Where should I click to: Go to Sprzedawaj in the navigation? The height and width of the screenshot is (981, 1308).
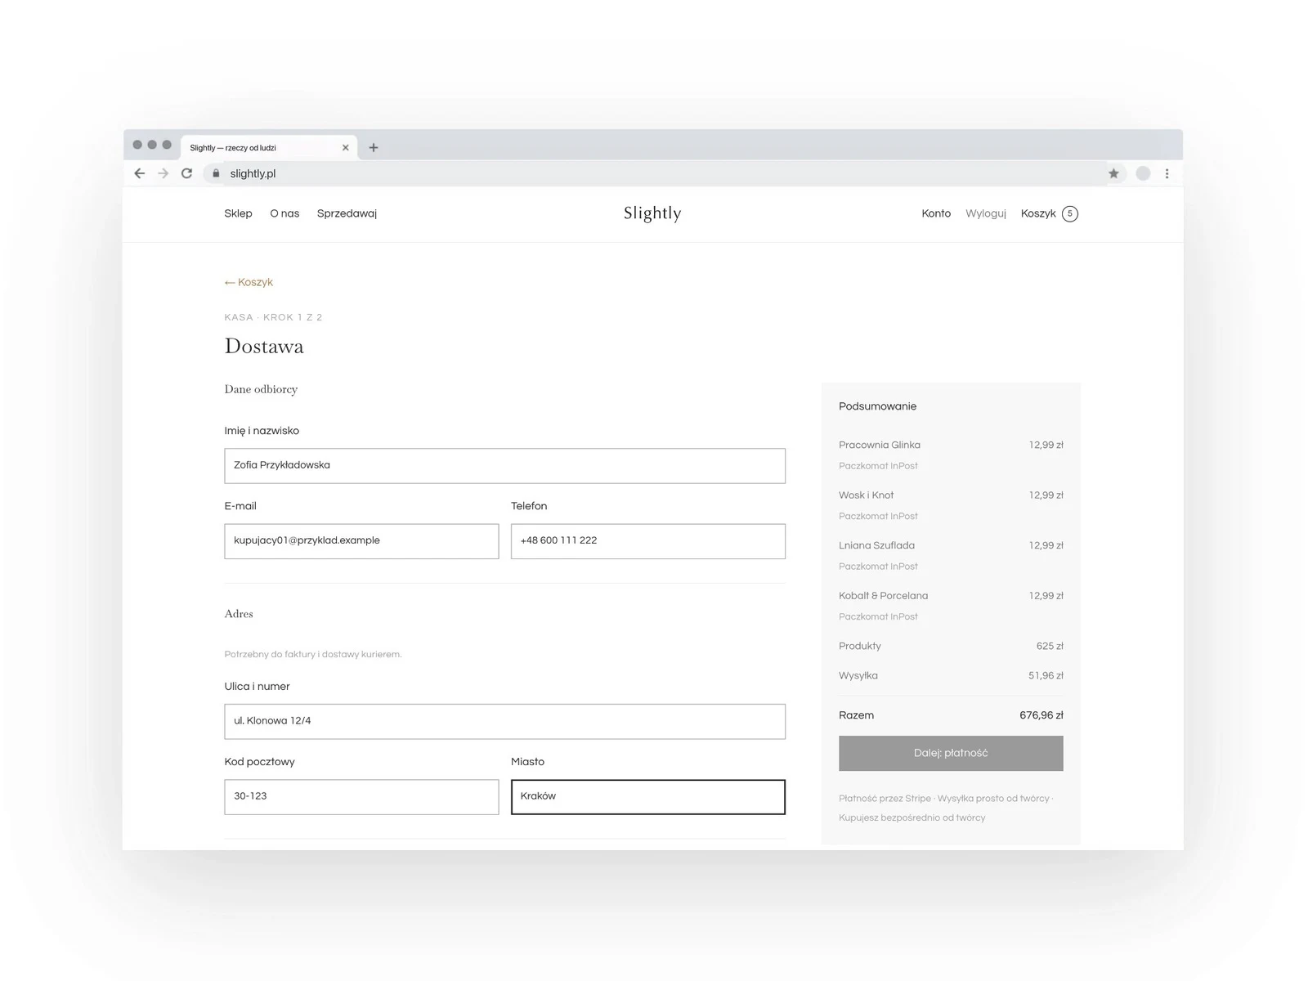pyautogui.click(x=347, y=213)
